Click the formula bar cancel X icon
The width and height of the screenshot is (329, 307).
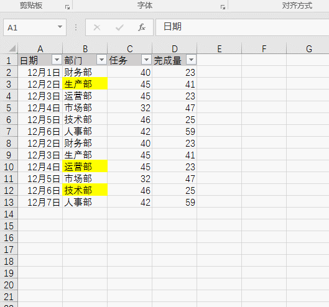(97, 27)
